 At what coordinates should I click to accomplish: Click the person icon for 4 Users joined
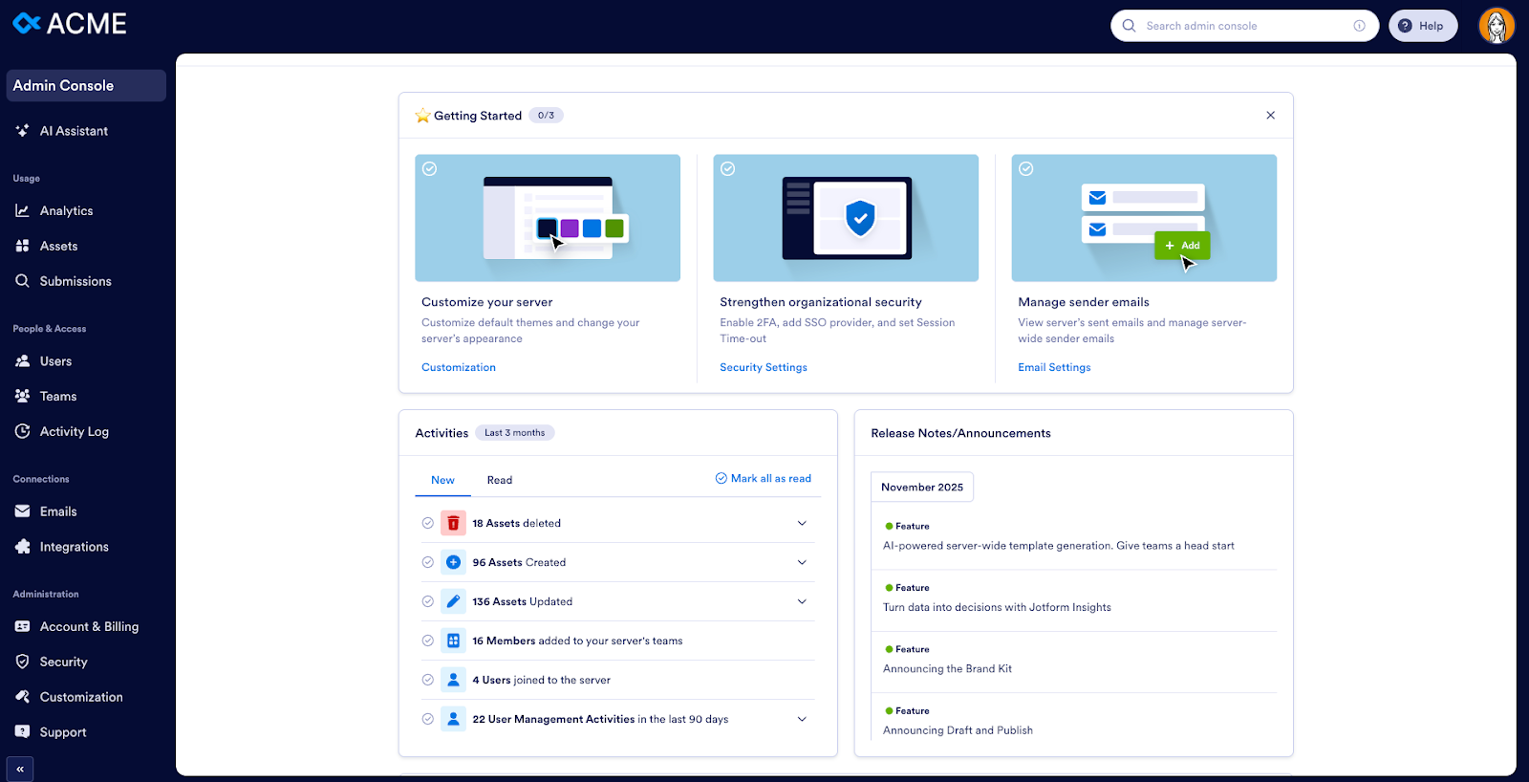(453, 680)
